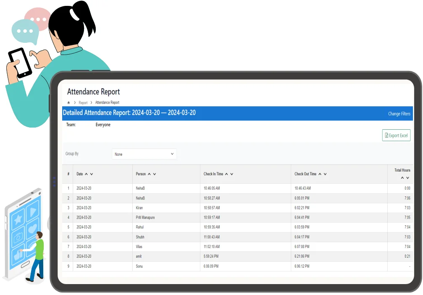Viewport: 423px width, 295px height.
Task: Click the home breadcrumb icon
Action: click(68, 103)
